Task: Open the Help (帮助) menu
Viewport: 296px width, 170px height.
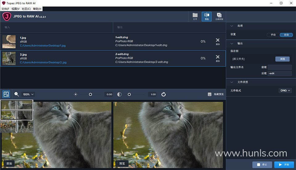Action: coord(37,9)
